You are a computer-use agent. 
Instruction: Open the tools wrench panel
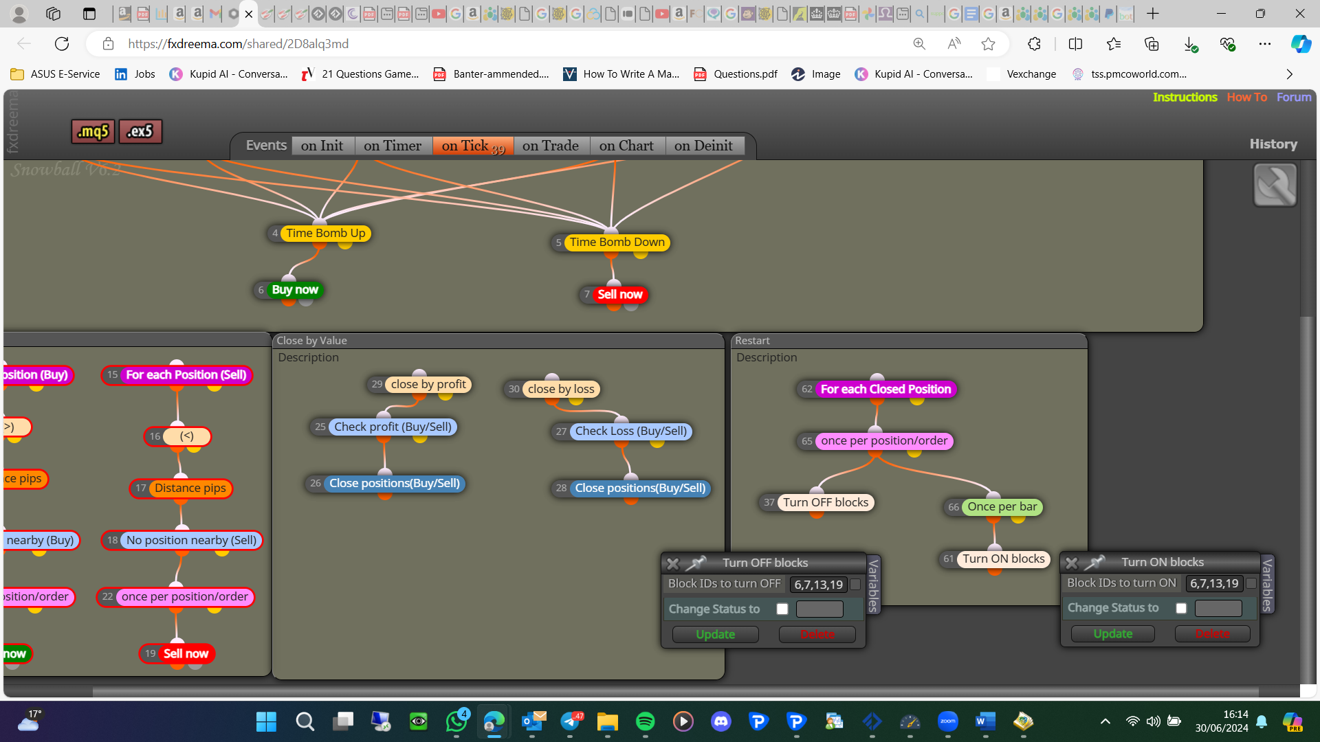tap(1275, 185)
